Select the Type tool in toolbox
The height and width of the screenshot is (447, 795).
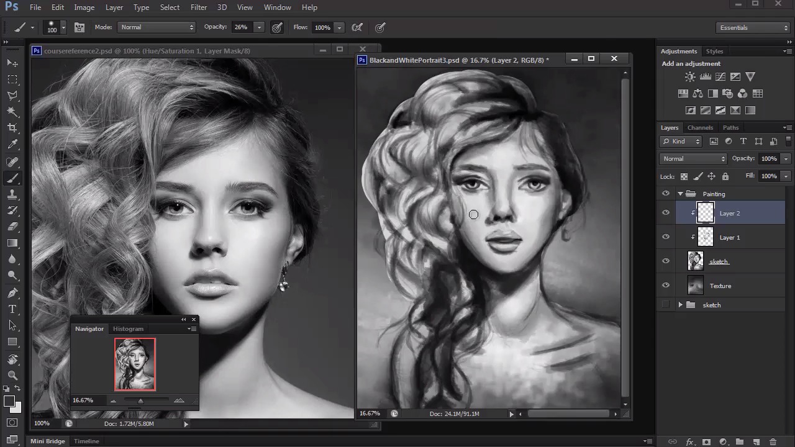click(x=12, y=309)
